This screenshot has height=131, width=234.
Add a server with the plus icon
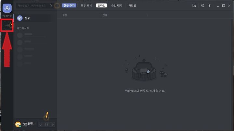click(7, 26)
